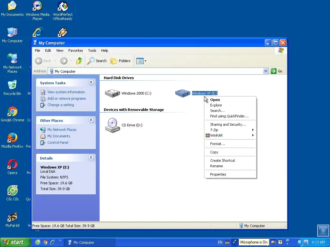Open My Documents in Other Places
This screenshot has height=247, width=330.
click(59, 136)
